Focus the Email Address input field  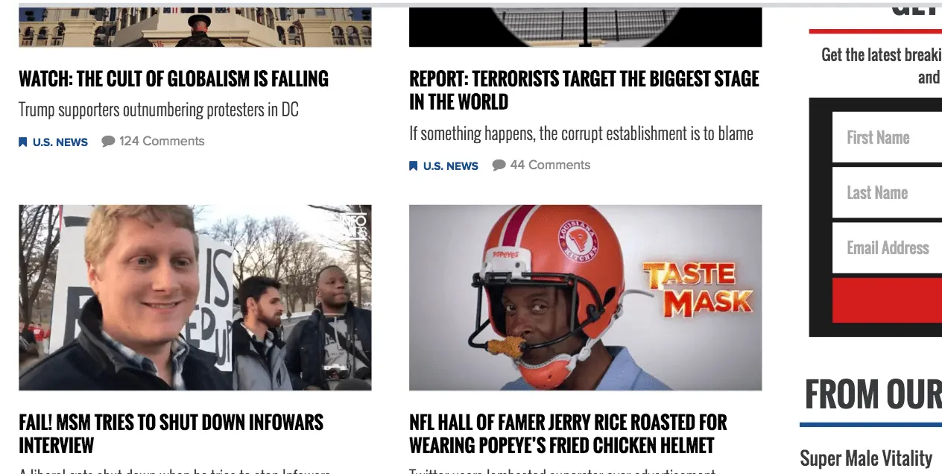tap(887, 247)
